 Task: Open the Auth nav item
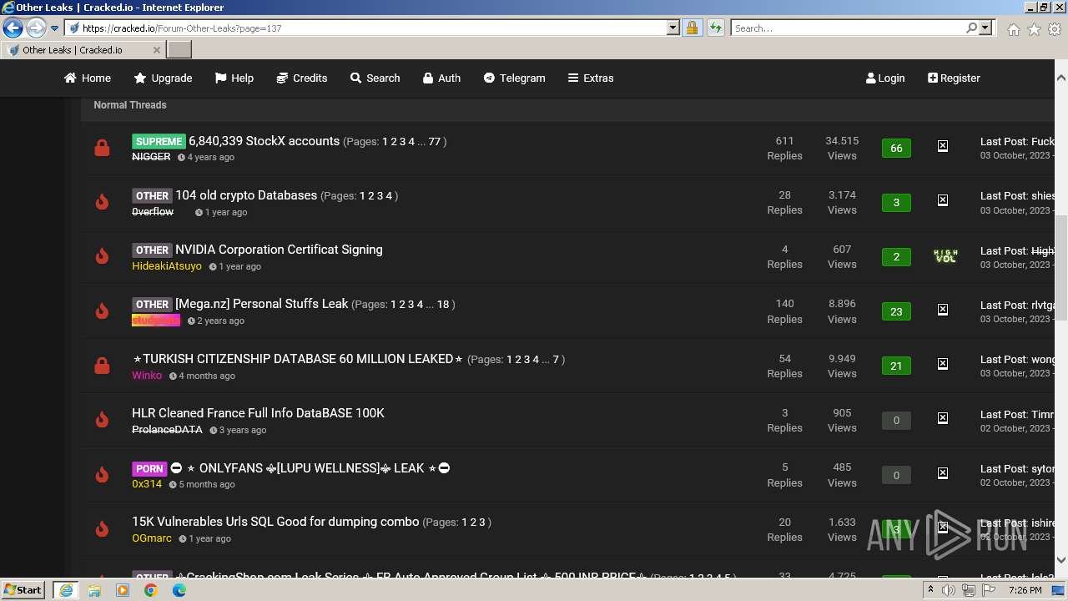click(441, 78)
